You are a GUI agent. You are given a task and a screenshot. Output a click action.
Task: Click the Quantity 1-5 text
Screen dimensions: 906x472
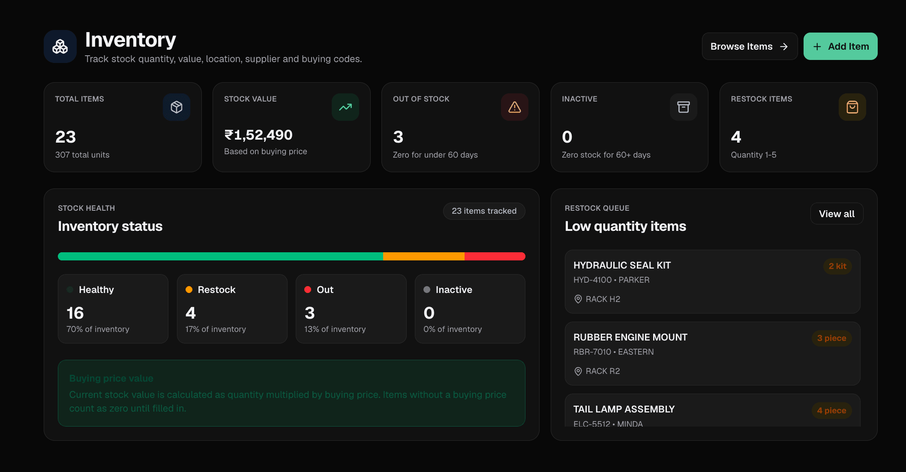[753, 155]
